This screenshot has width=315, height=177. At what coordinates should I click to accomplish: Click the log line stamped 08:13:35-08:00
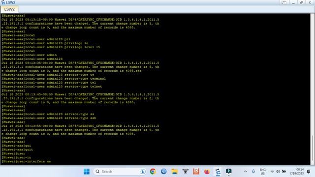pyautogui.click(x=80, y=63)
